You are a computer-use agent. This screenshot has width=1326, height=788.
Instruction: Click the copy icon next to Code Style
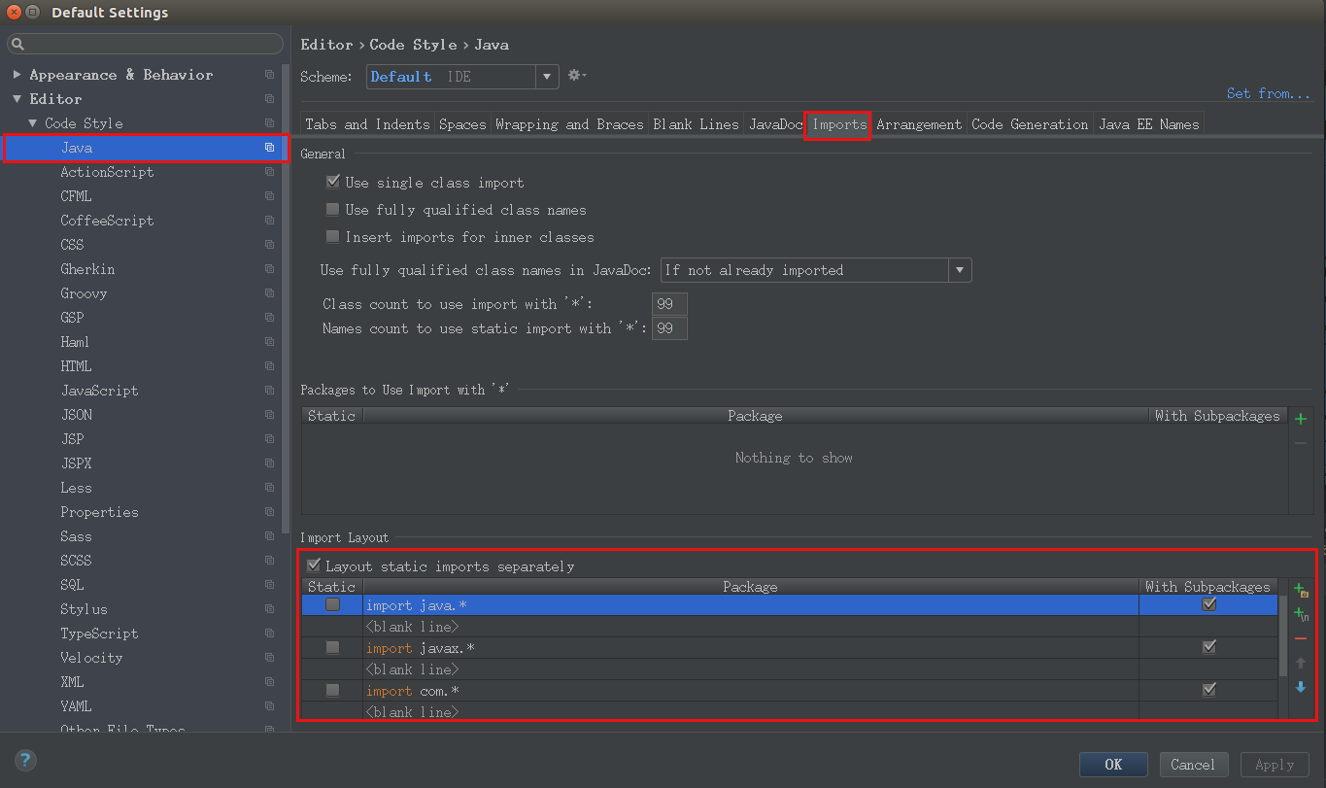point(269,123)
